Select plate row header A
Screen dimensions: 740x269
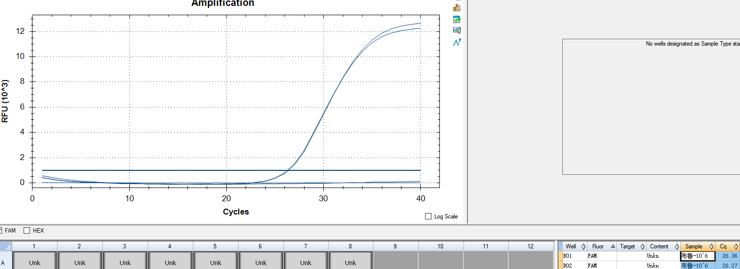[x=6, y=260]
